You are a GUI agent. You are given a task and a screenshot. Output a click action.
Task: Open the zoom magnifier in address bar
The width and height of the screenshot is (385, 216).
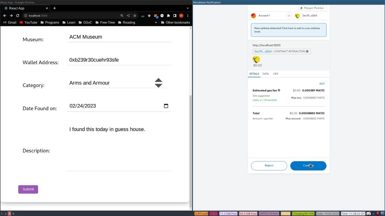[122, 16]
